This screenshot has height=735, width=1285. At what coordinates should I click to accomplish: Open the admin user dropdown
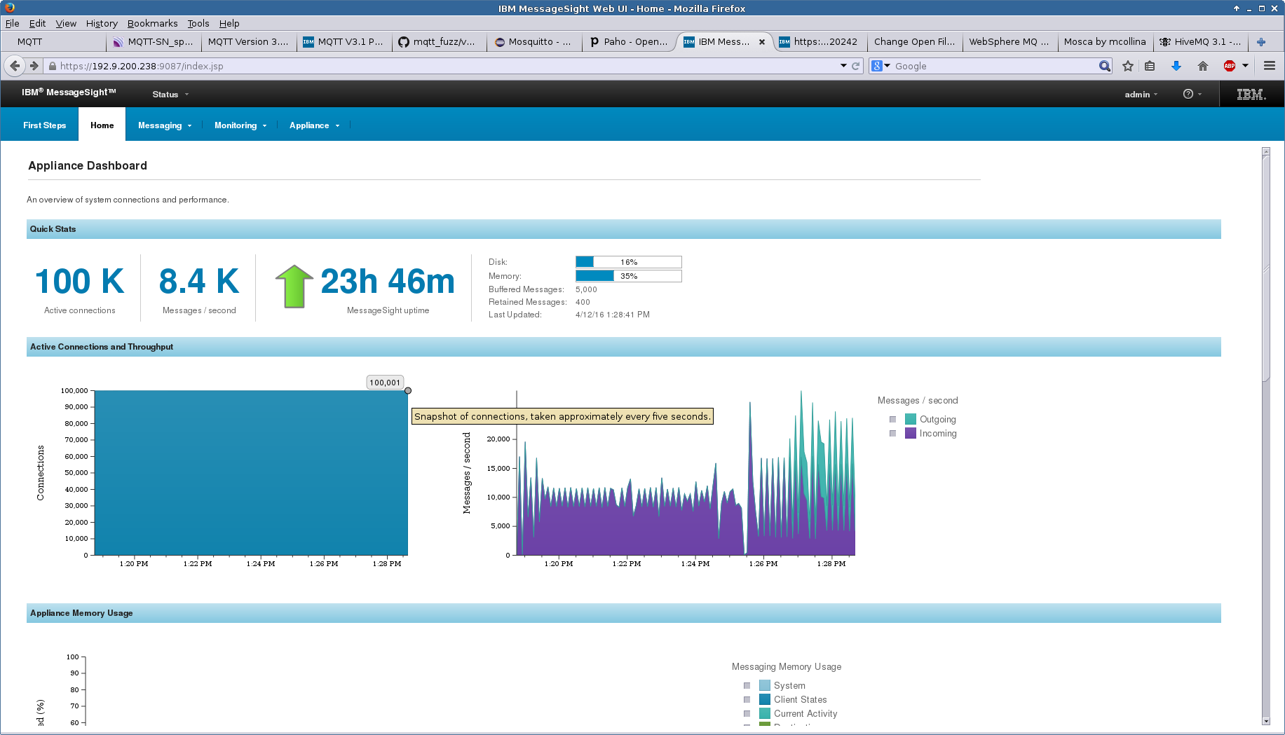click(x=1141, y=95)
